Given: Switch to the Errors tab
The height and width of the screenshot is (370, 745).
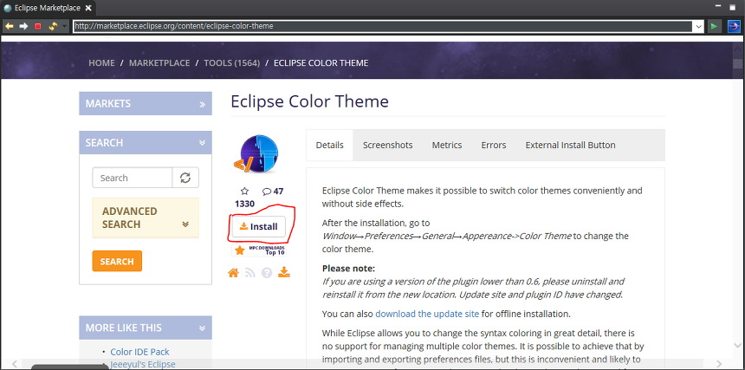Looking at the screenshot, I should [494, 145].
